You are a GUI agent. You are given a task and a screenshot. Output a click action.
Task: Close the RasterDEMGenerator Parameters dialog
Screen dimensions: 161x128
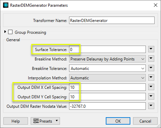pyautogui.click(x=156, y=5)
